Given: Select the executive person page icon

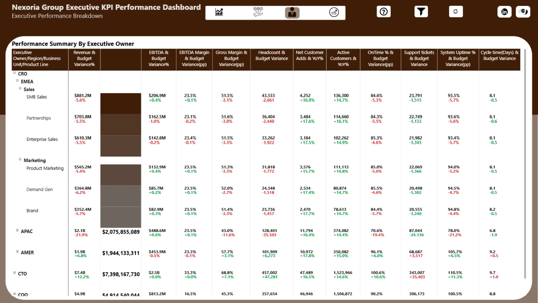Looking at the screenshot, I should (x=292, y=13).
